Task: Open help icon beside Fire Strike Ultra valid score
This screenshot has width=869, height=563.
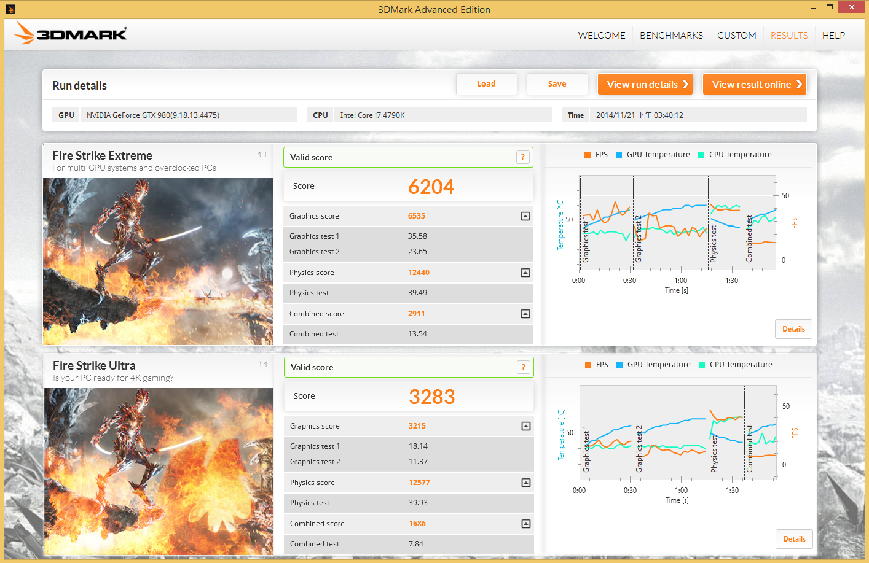Action: (x=523, y=367)
